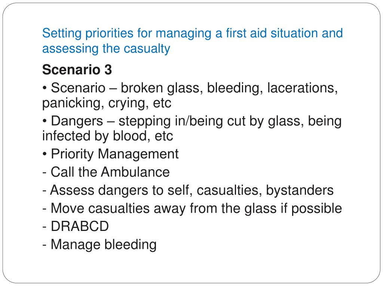This screenshot has height=287, width=383.
Task: Select the 'DRABCD' line
Action: [76, 226]
